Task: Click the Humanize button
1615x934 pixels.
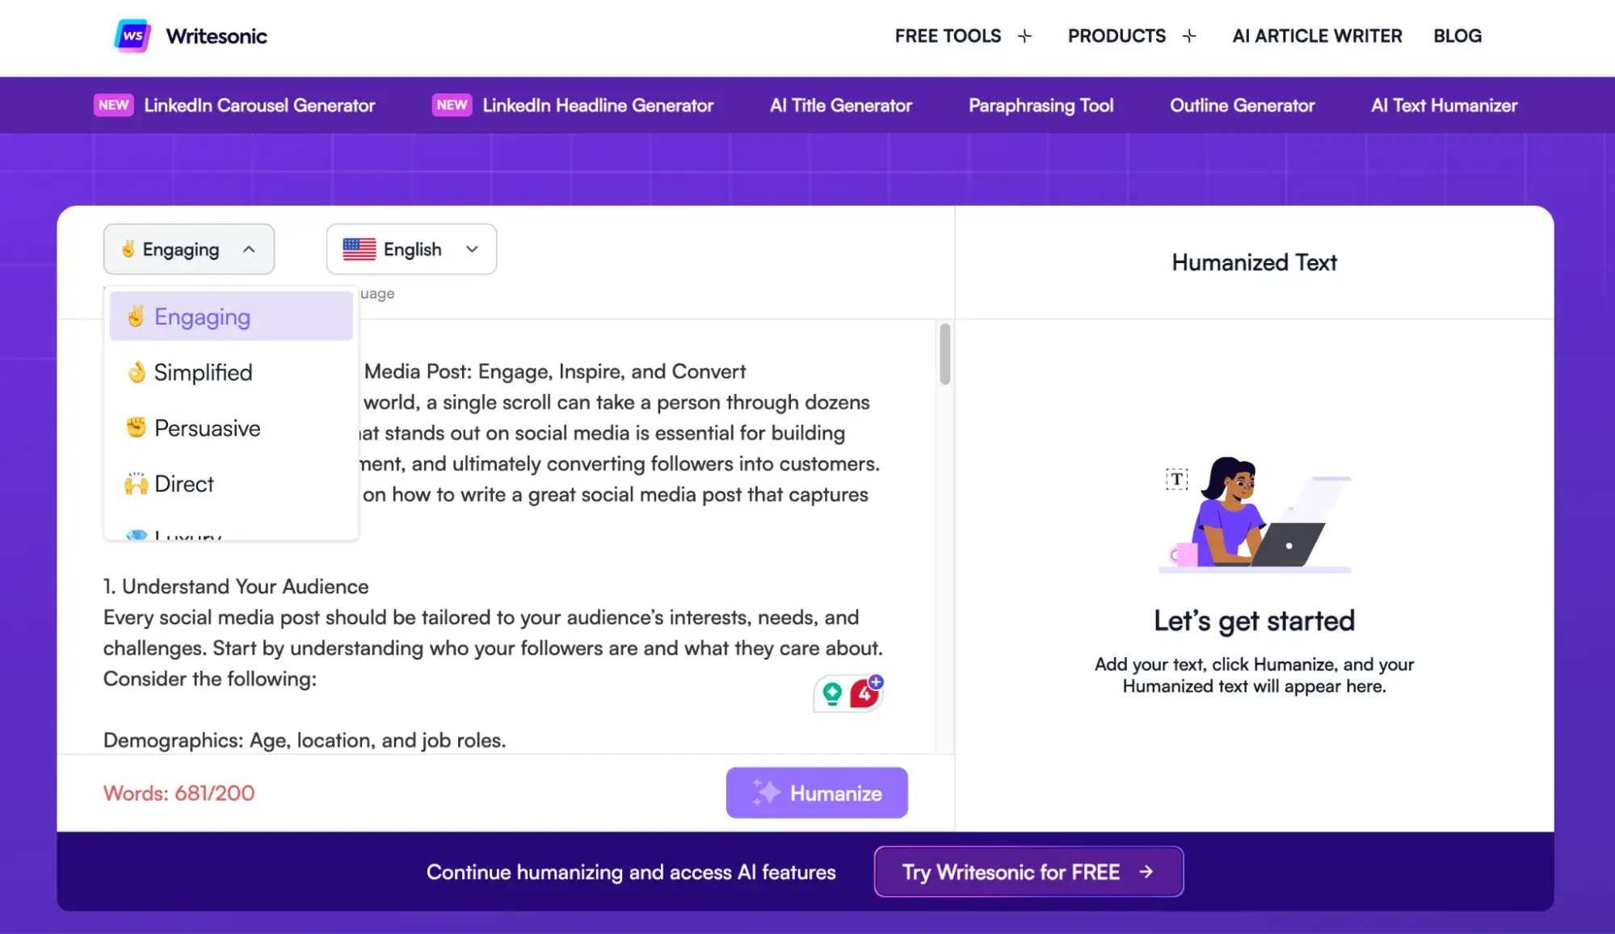Action: (817, 792)
